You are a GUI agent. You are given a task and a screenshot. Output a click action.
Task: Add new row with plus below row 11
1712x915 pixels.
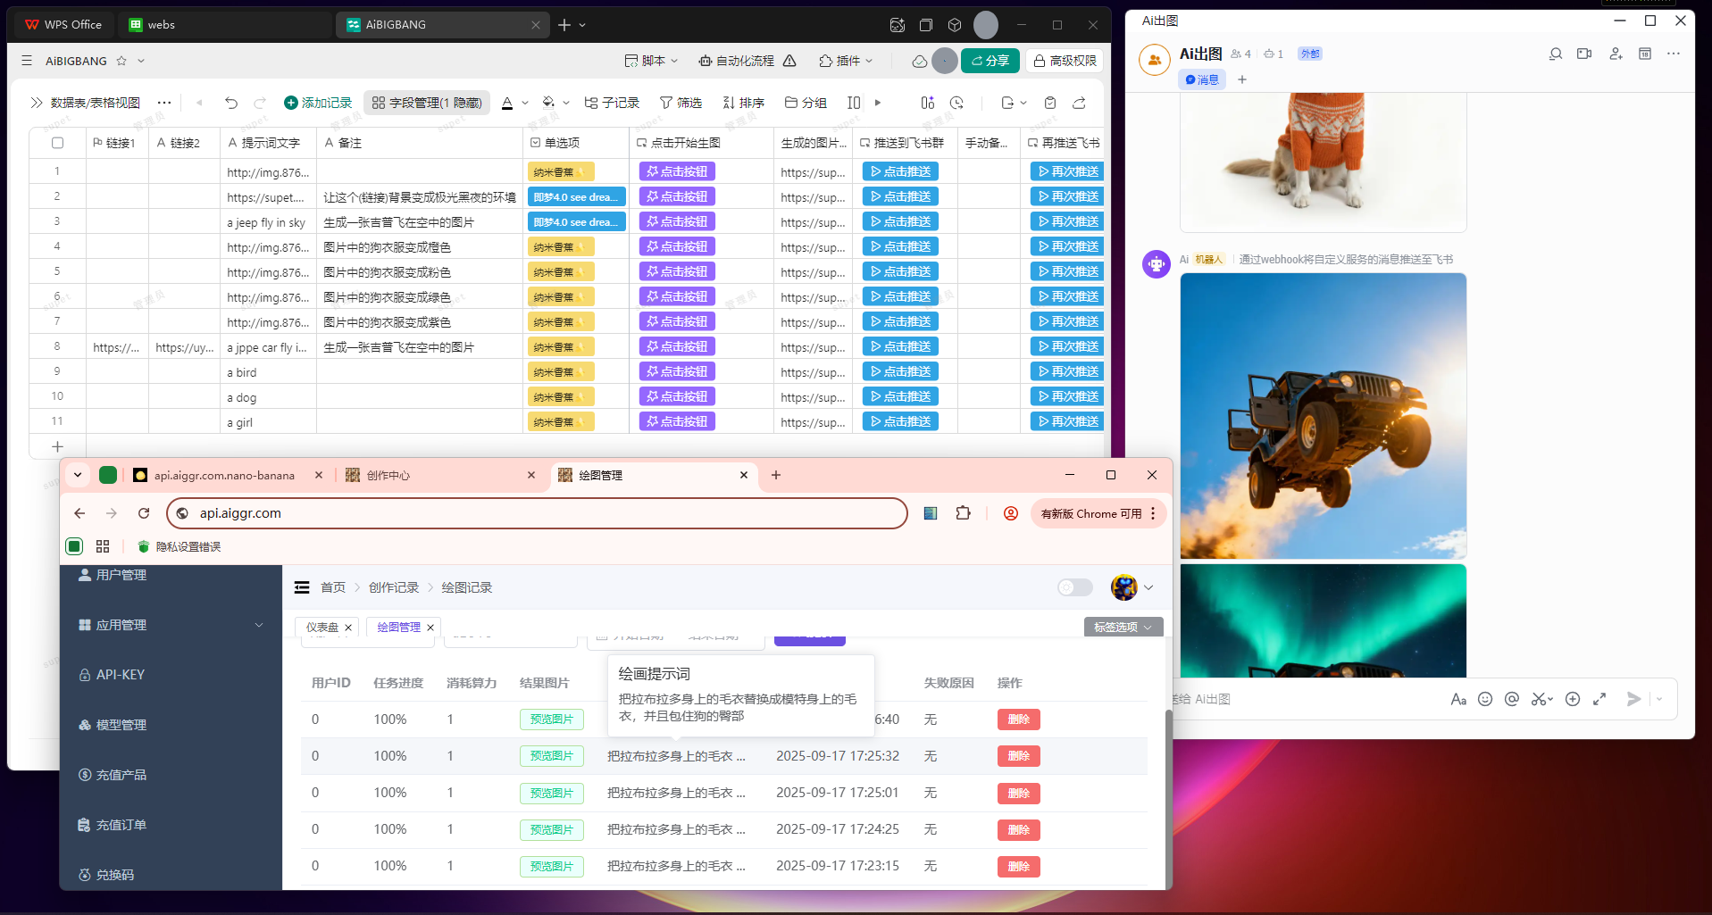pyautogui.click(x=57, y=446)
